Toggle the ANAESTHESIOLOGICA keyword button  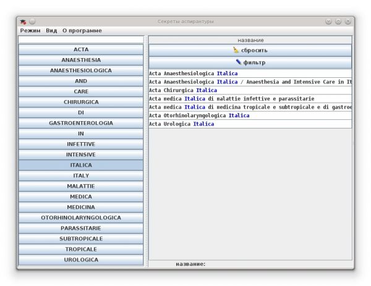click(x=81, y=70)
